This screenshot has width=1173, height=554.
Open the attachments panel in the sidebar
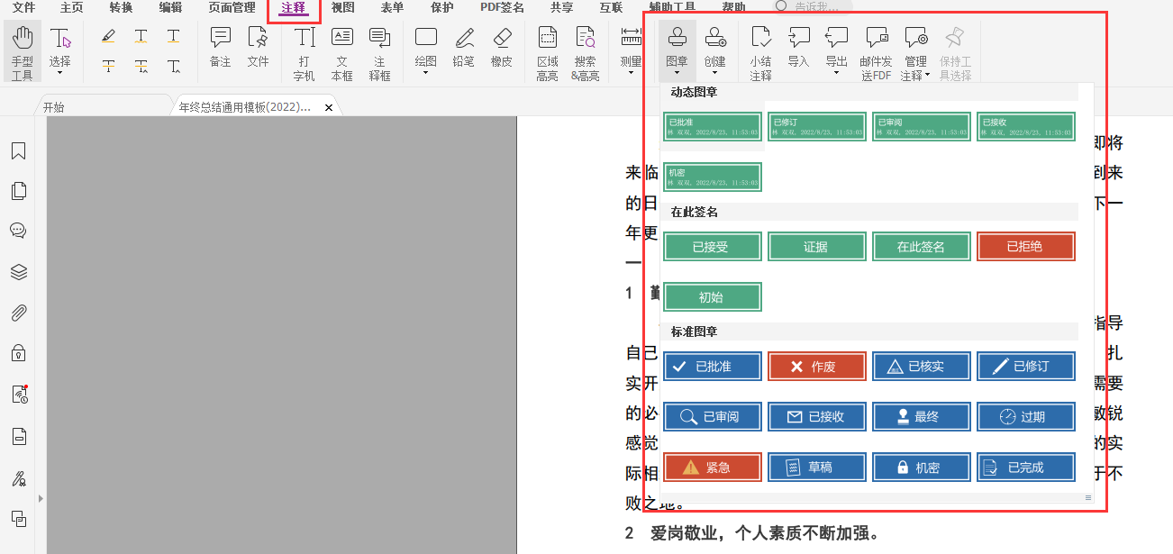click(x=18, y=313)
